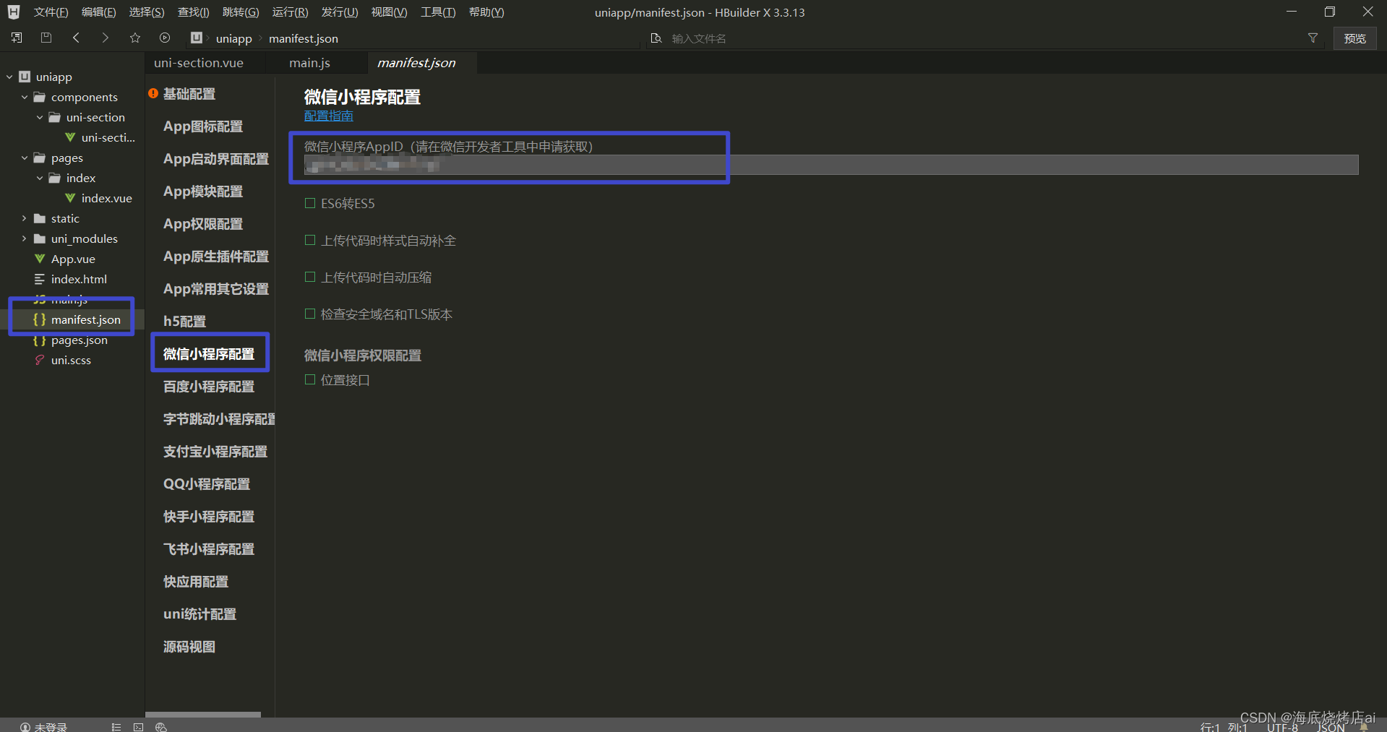
Task: Click the star bookmark toolbar icon
Action: pyautogui.click(x=135, y=38)
